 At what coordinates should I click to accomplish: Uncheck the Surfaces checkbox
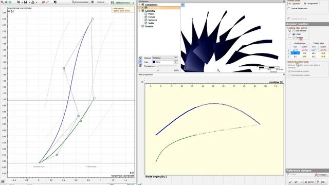[x=146, y=20]
